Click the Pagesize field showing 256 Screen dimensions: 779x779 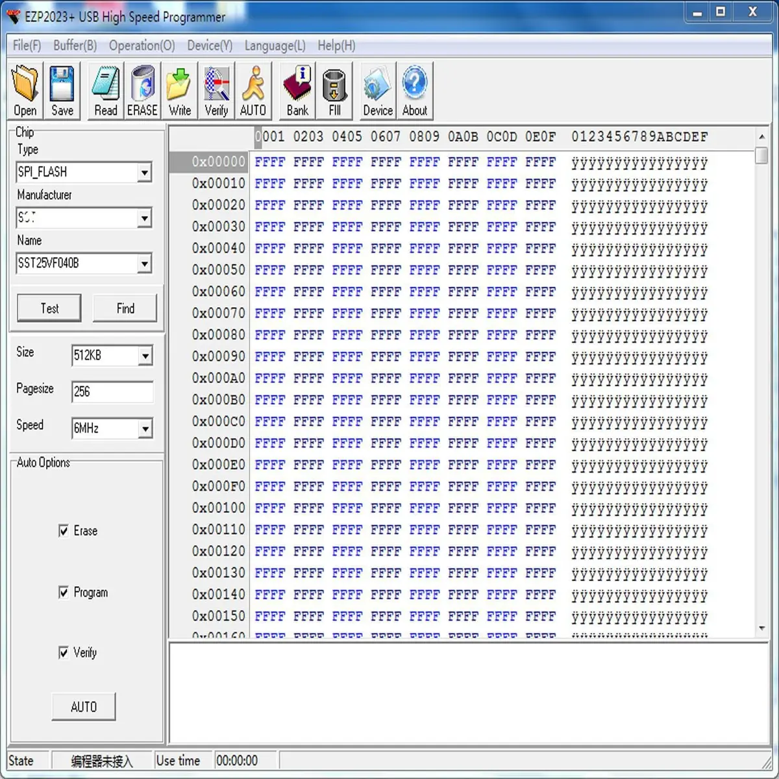(112, 391)
